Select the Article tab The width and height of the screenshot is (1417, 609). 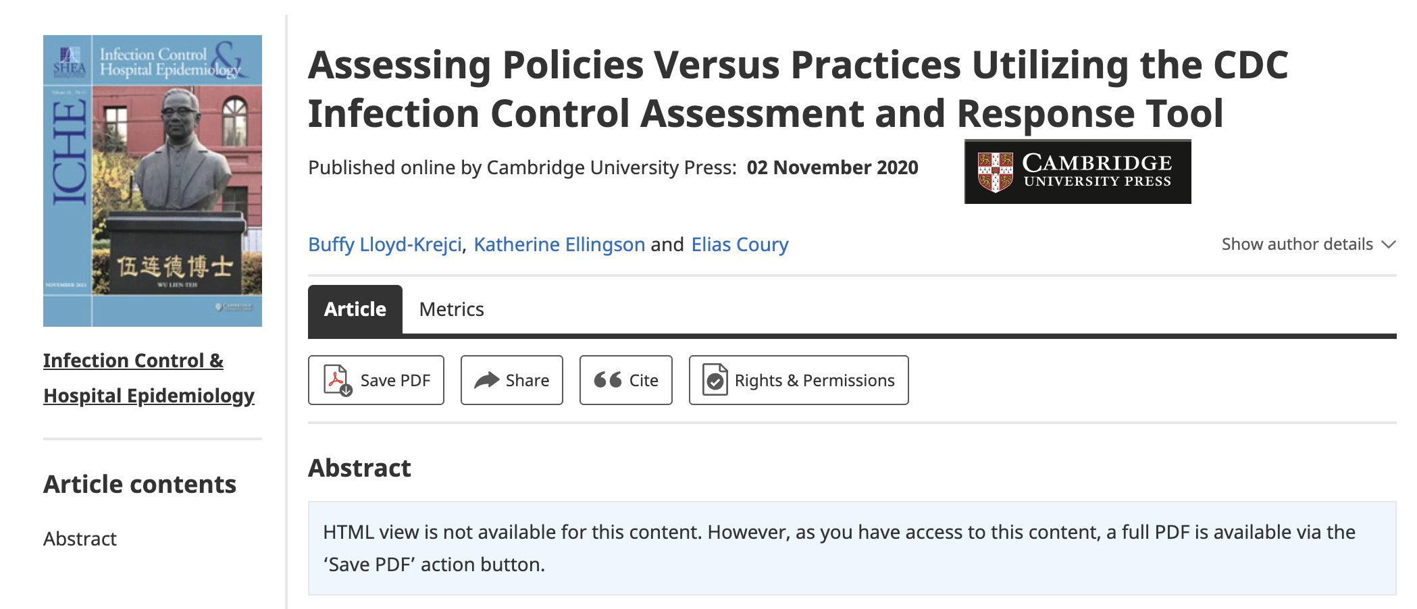click(x=355, y=309)
